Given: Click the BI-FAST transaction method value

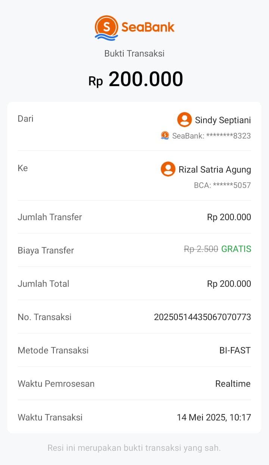Looking at the screenshot, I should [x=235, y=350].
